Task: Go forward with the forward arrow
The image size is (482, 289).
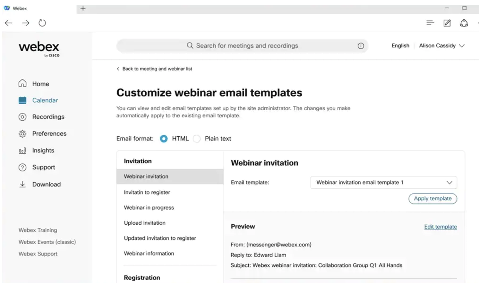Action: click(x=25, y=23)
